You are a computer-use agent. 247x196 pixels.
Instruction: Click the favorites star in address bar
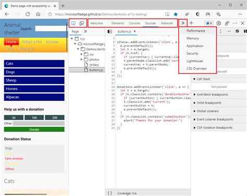[x=176, y=14]
